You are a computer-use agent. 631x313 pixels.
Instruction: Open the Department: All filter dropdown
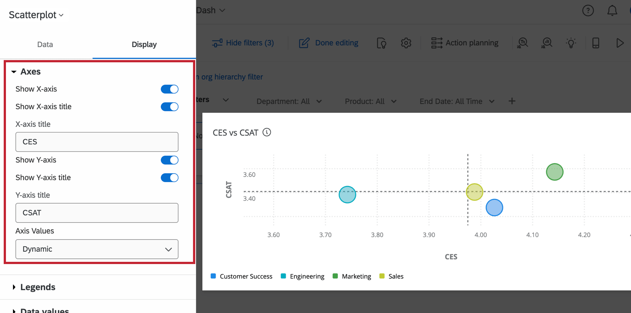(x=289, y=101)
